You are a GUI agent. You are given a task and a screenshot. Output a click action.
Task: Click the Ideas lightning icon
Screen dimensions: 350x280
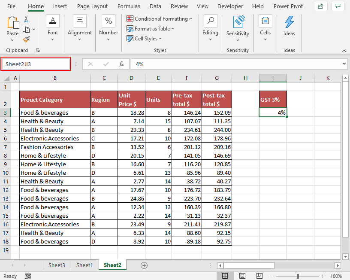click(x=289, y=21)
